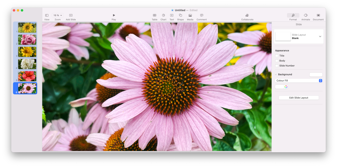Select the coneflower image on canvas
This screenshot has width=337, height=167.
point(157,87)
